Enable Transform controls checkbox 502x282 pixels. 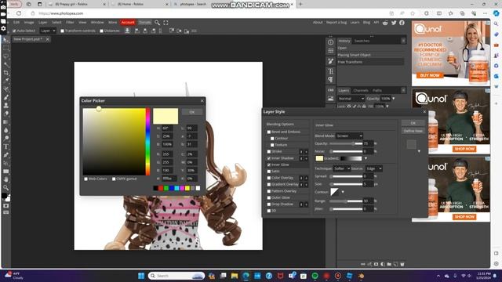[63, 31]
